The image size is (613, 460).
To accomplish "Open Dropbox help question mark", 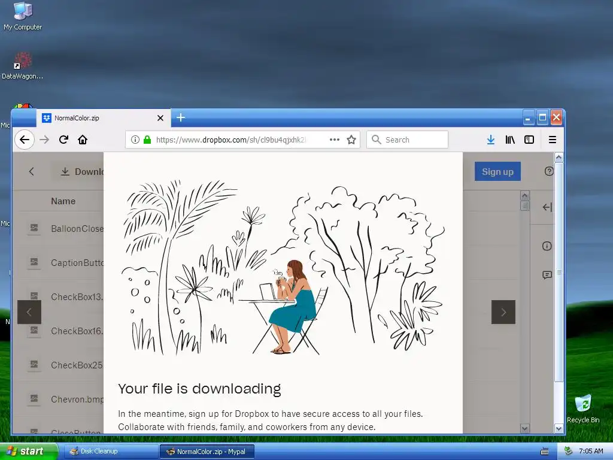I will click(x=549, y=171).
